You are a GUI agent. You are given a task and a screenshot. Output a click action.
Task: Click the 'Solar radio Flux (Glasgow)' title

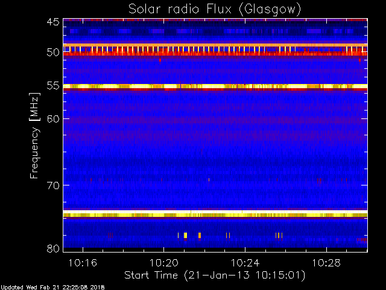pos(215,10)
